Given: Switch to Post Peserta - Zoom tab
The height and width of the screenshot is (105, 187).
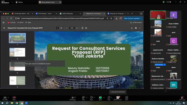Looking at the screenshot, I should 46,14.
